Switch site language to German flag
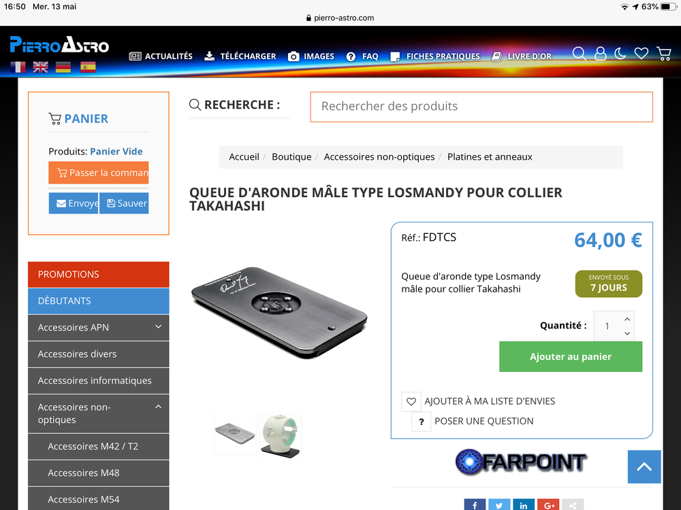Screen dimensions: 681x510 pyautogui.click(x=63, y=67)
